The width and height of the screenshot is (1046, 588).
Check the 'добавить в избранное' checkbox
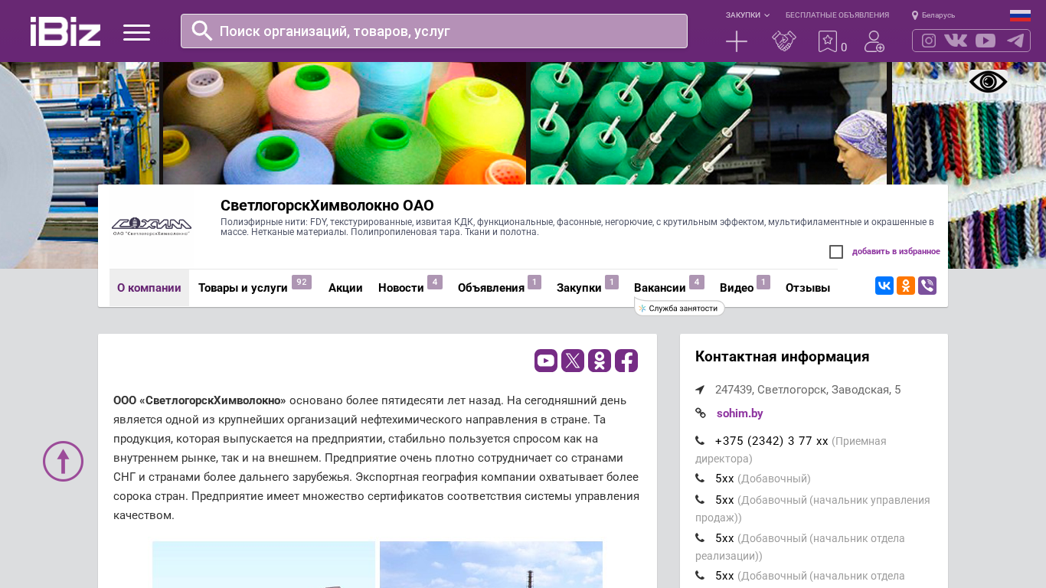coord(836,252)
